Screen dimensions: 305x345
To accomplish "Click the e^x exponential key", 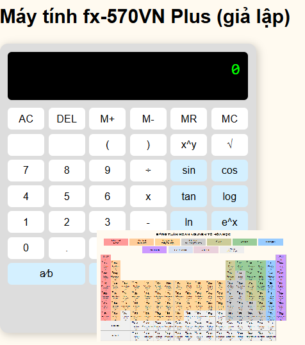I will [x=229, y=221].
